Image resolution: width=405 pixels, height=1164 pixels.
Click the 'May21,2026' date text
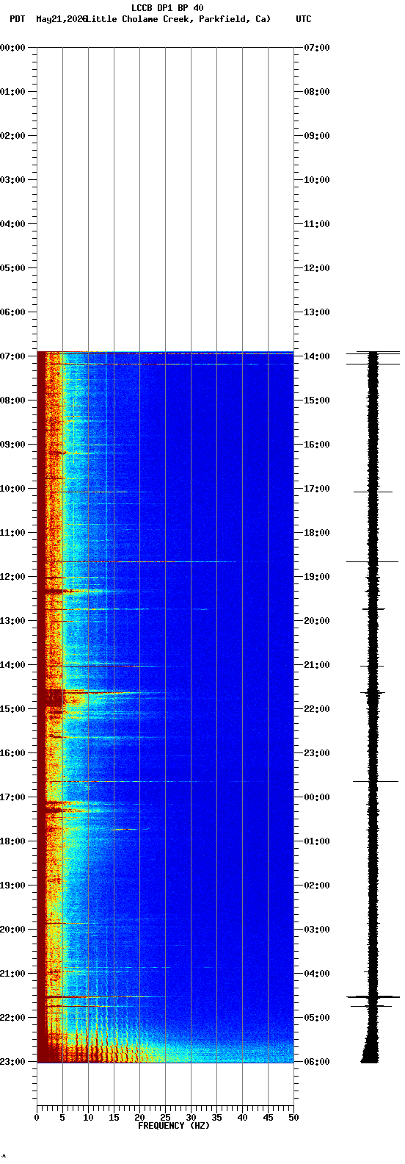(x=61, y=19)
